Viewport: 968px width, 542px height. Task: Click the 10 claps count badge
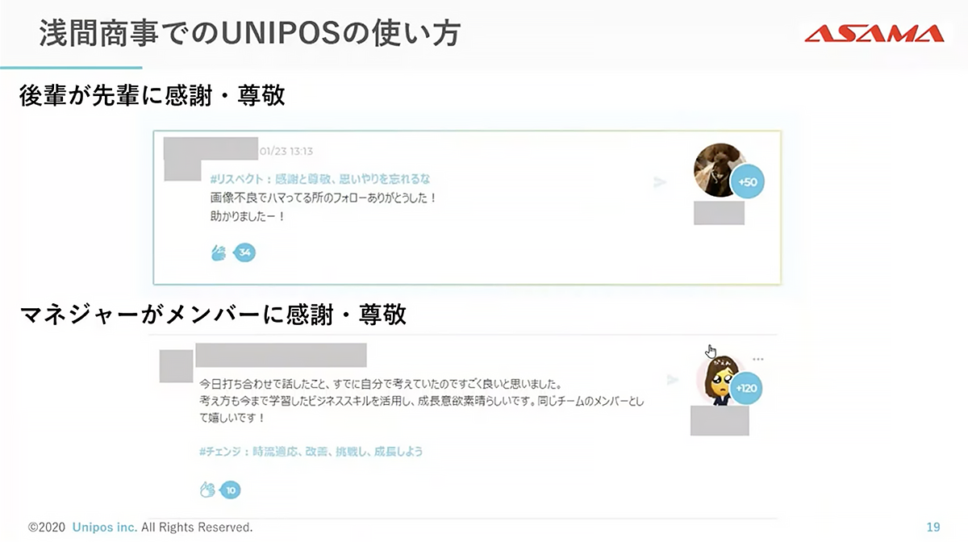pyautogui.click(x=230, y=490)
